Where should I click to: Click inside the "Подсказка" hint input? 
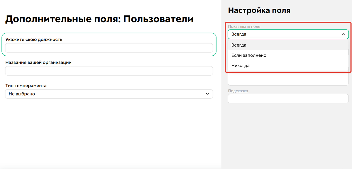tap(288, 98)
